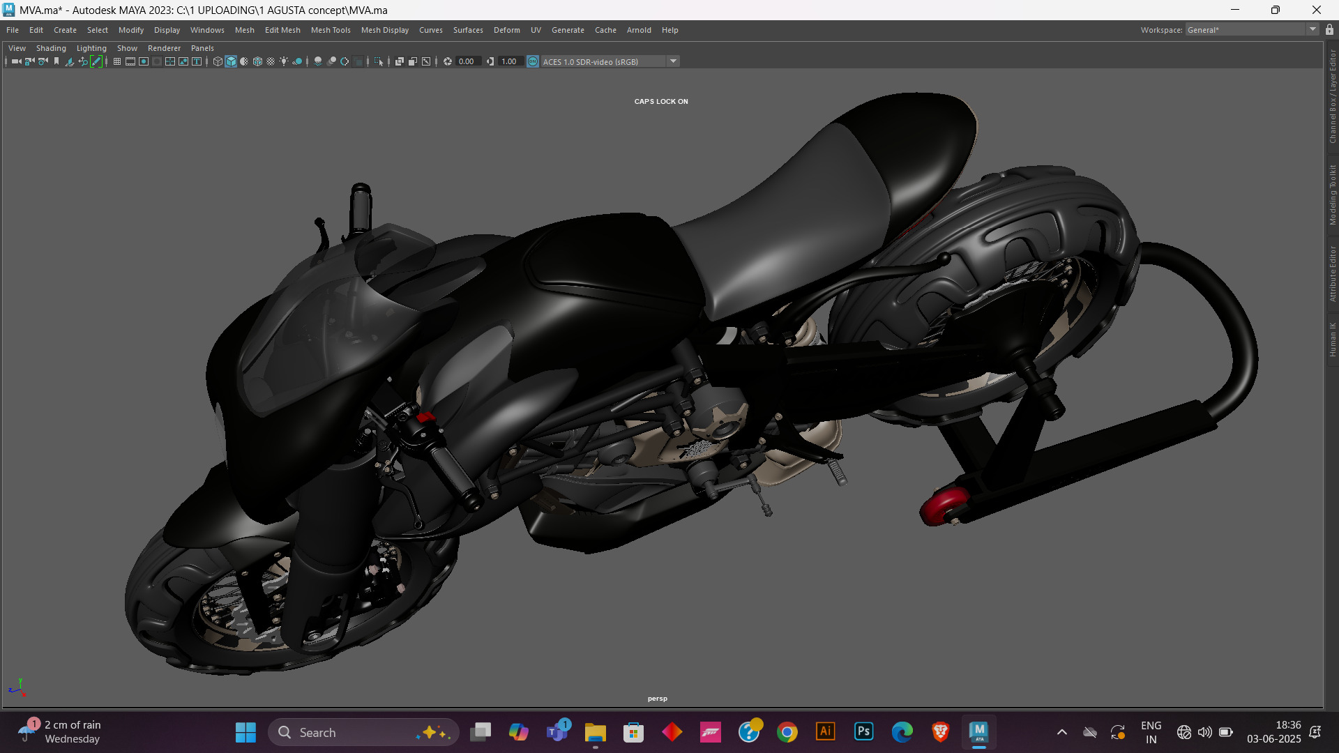
Task: Open Google Chrome from the taskbar
Action: pos(787,732)
